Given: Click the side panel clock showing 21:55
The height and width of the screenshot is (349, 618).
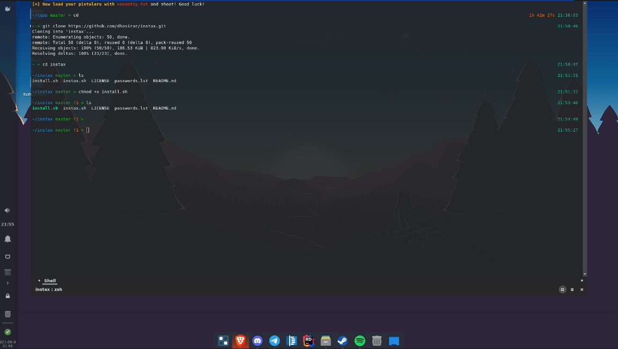Looking at the screenshot, I should coord(8,224).
